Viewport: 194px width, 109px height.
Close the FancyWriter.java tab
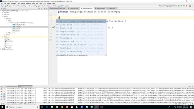click(x=92, y=8)
